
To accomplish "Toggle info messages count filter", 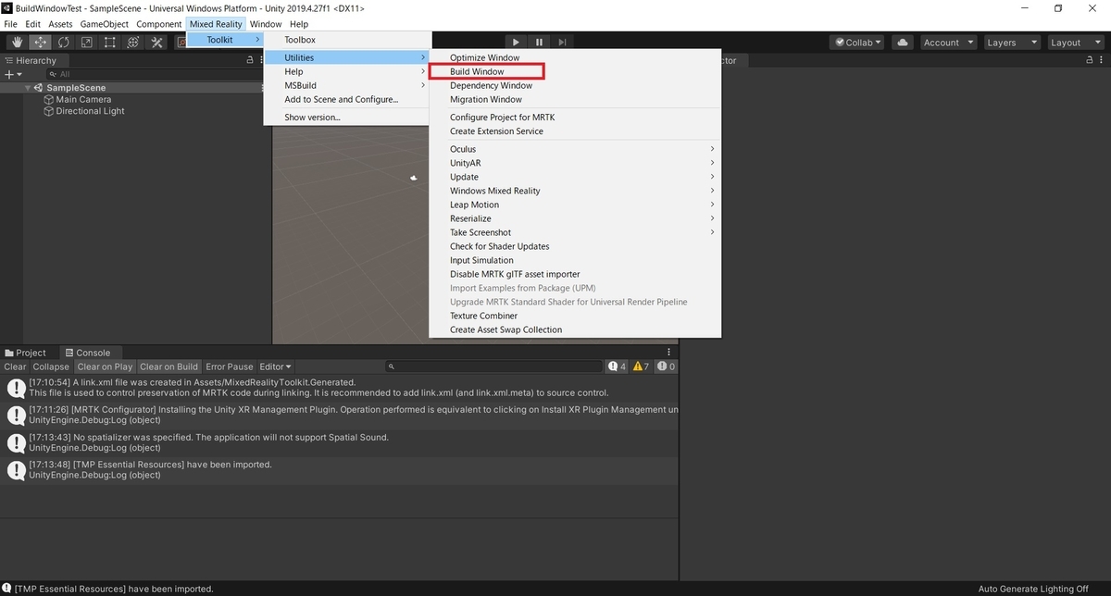I will pyautogui.click(x=617, y=366).
